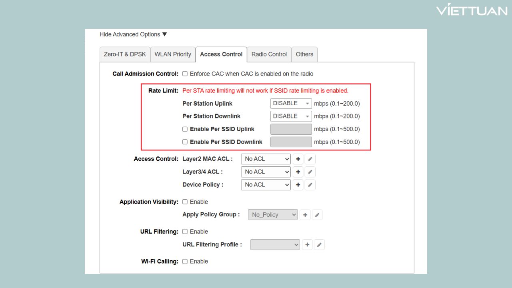Switch to the Radio Control tab
The height and width of the screenshot is (288, 512).
pyautogui.click(x=269, y=54)
